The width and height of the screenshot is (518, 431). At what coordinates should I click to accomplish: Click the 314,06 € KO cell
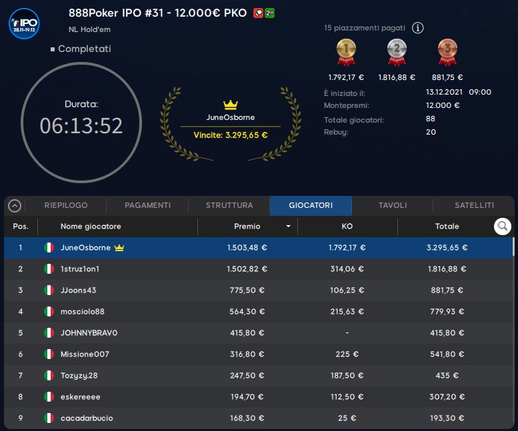tap(347, 268)
